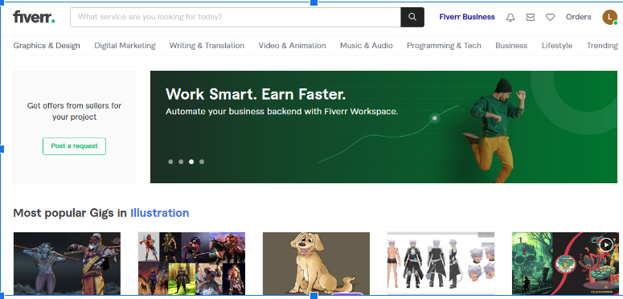Open Trending category
Image resolution: width=623 pixels, height=299 pixels.
click(602, 46)
